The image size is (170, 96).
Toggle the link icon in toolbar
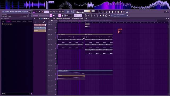coord(59,15)
